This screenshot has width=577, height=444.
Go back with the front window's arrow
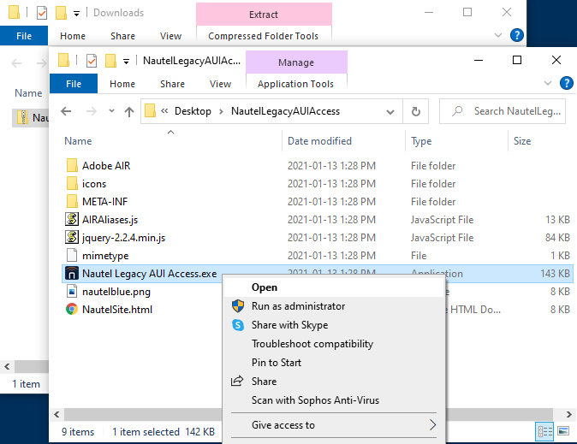[66, 111]
